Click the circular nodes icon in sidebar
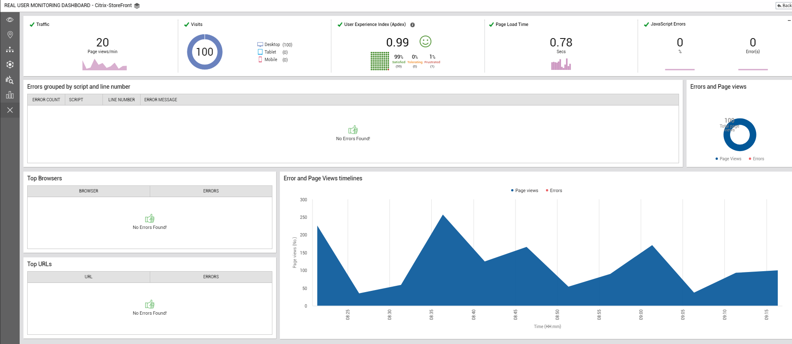This screenshot has width=792, height=344. pyautogui.click(x=10, y=64)
